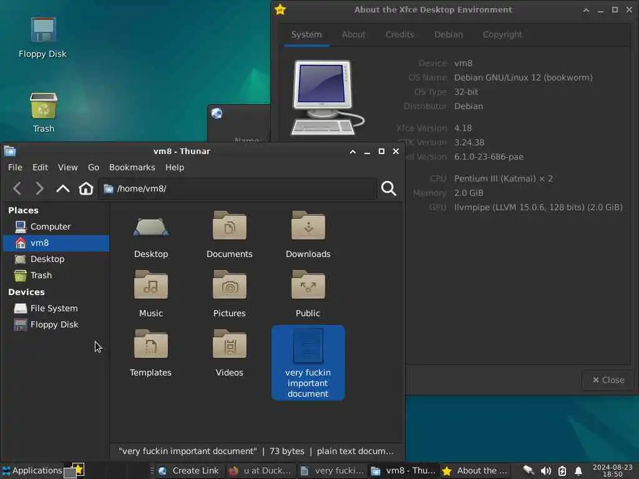Image resolution: width=639 pixels, height=479 pixels.
Task: Open the View menu in Thunar
Action: click(x=67, y=167)
